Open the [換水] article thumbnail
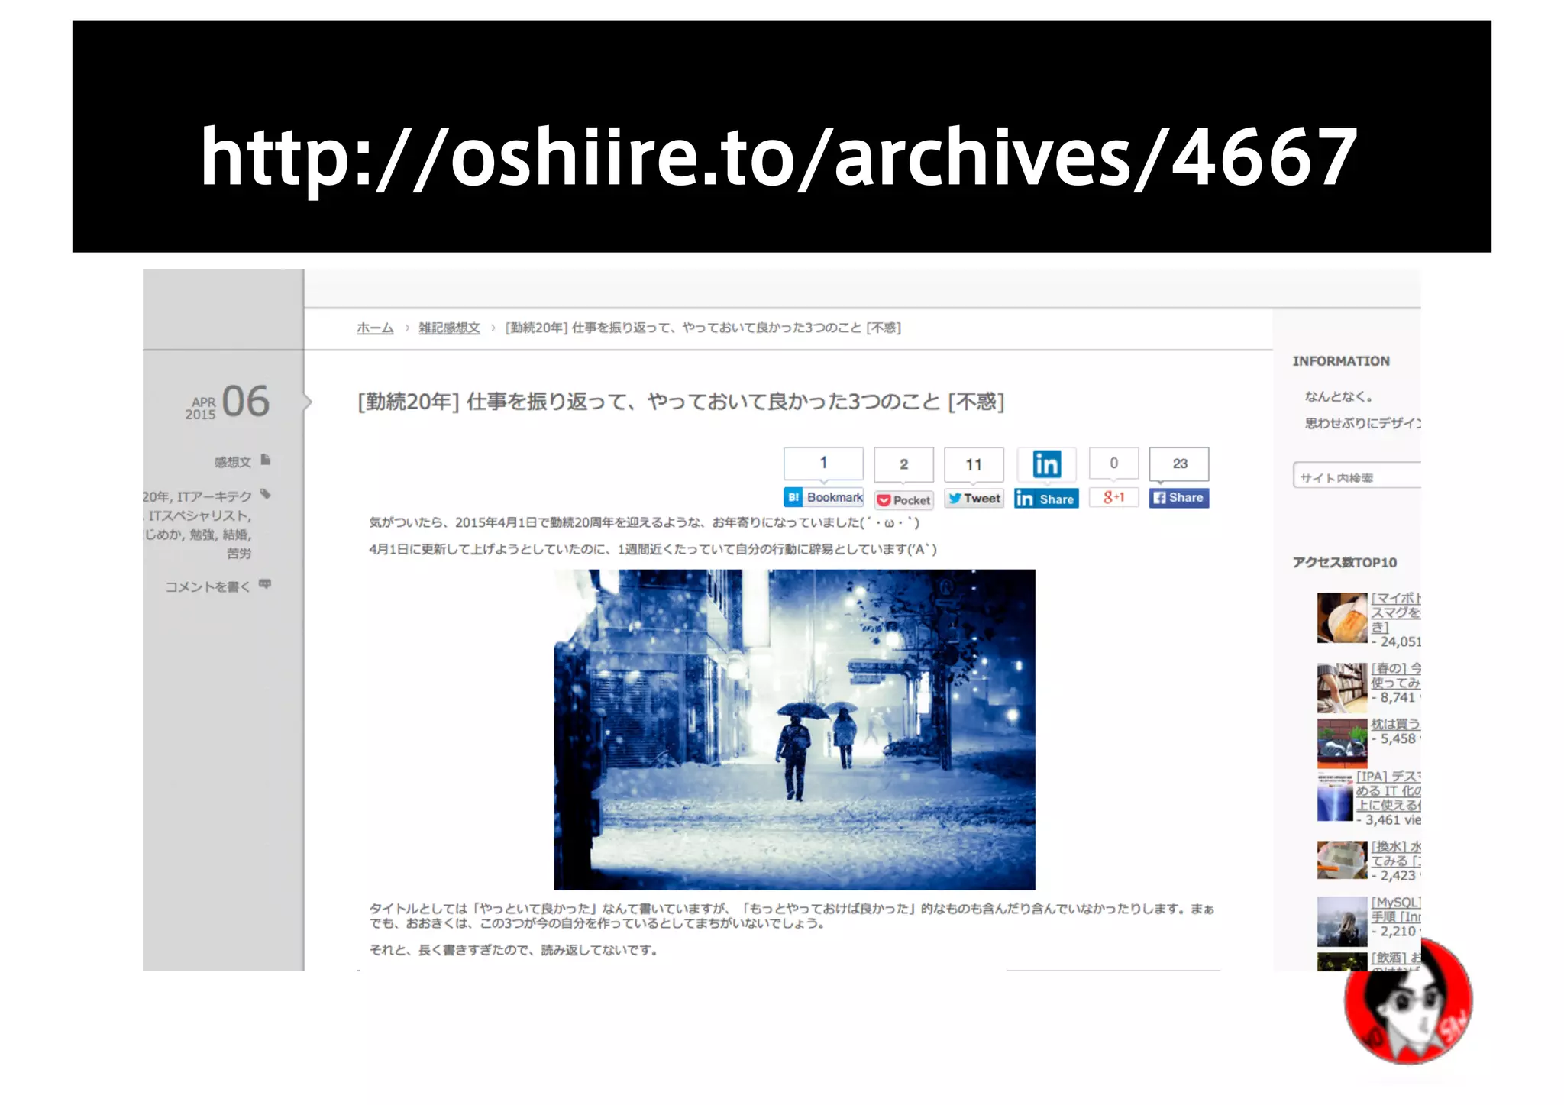 coord(1342,860)
